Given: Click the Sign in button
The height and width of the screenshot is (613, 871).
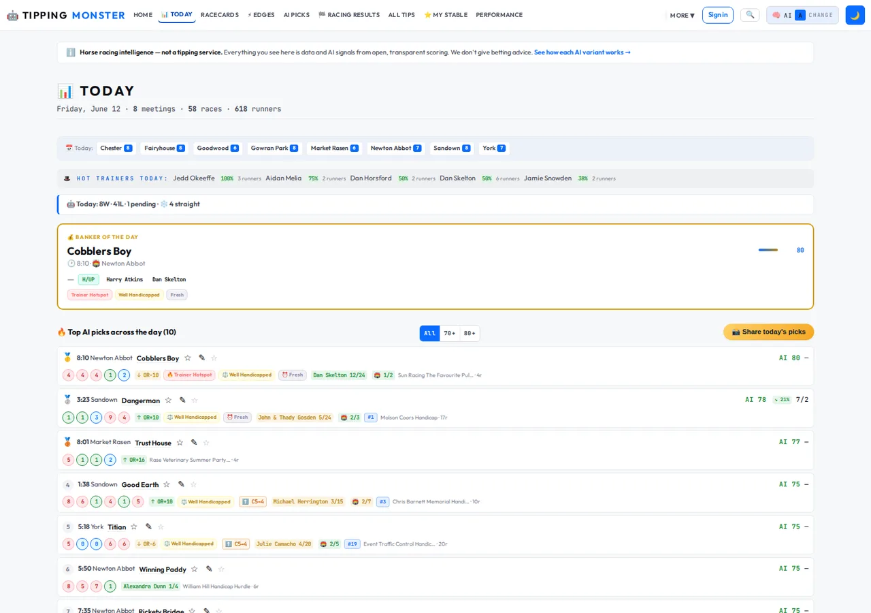Looking at the screenshot, I should coord(718,15).
